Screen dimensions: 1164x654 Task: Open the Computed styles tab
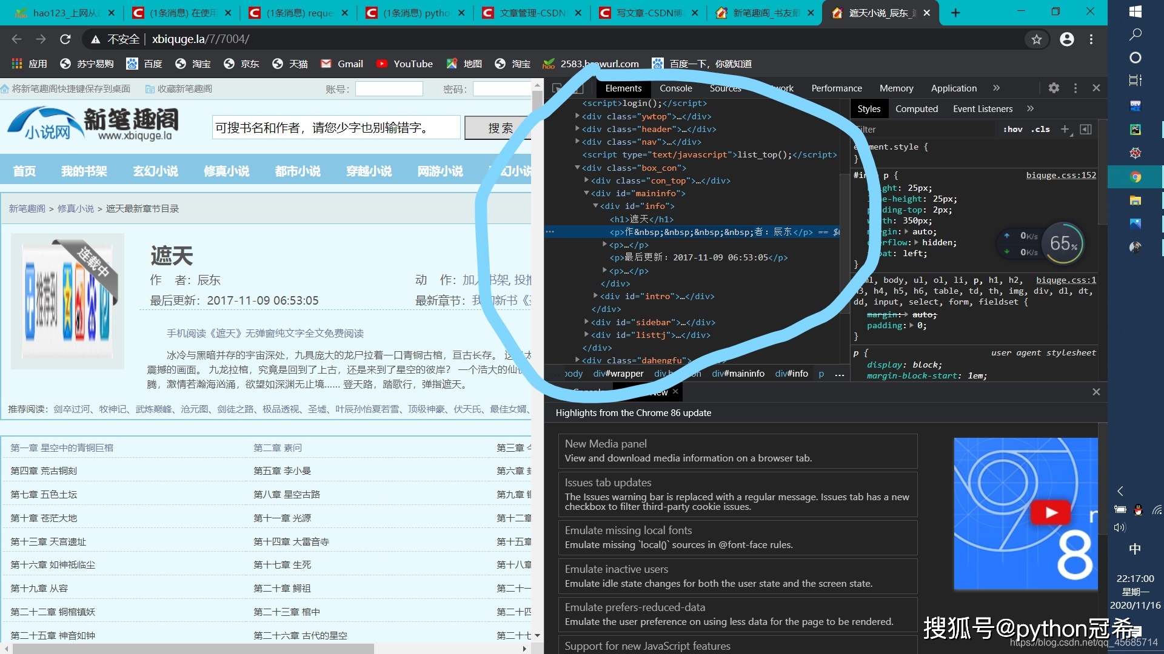tap(916, 109)
